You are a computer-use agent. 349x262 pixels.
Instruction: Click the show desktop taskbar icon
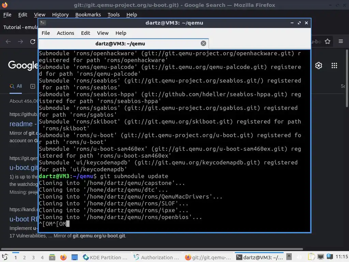tap(75, 257)
